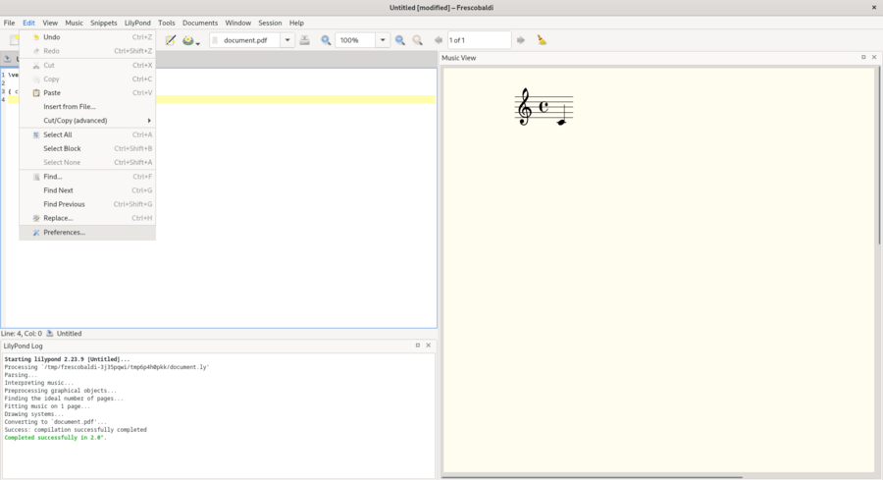Click Find... in the Edit menu

coord(53,177)
